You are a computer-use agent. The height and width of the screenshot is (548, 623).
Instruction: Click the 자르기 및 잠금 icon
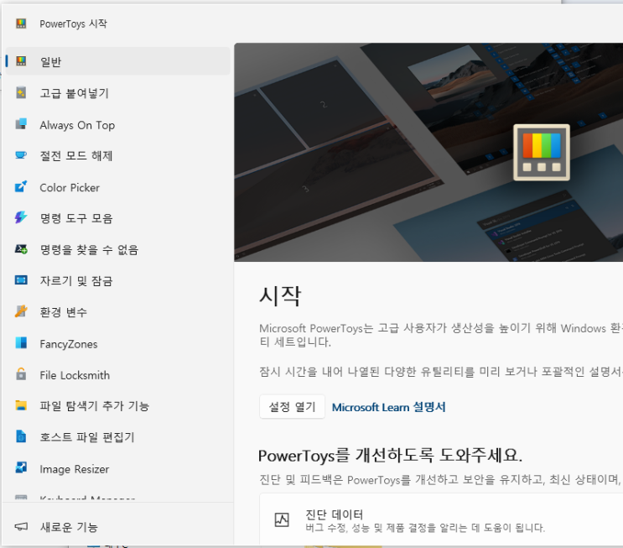coord(21,280)
